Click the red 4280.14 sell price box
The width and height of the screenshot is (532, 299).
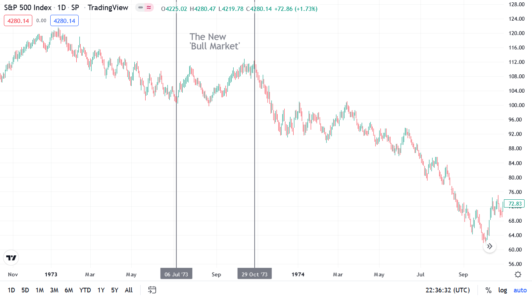coord(18,21)
